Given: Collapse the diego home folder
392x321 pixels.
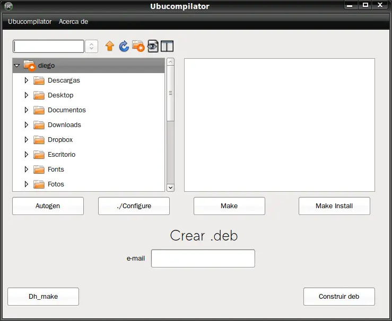Looking at the screenshot, I should 17,66.
